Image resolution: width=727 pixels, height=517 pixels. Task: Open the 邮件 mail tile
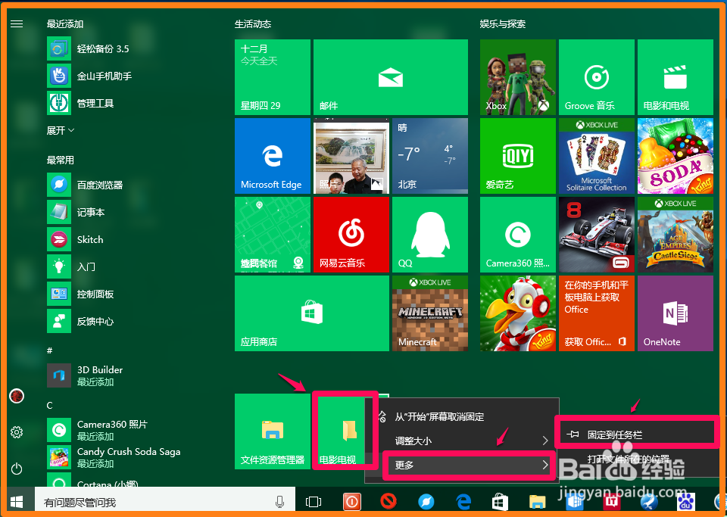point(391,77)
